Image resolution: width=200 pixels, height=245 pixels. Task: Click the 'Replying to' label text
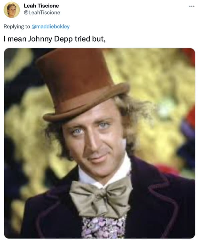(17, 27)
